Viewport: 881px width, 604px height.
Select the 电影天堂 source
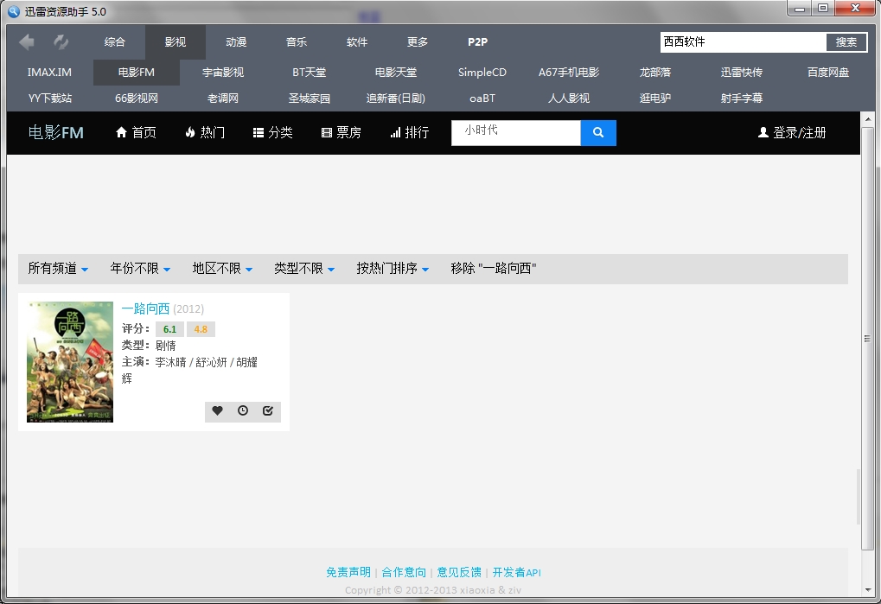pyautogui.click(x=396, y=73)
